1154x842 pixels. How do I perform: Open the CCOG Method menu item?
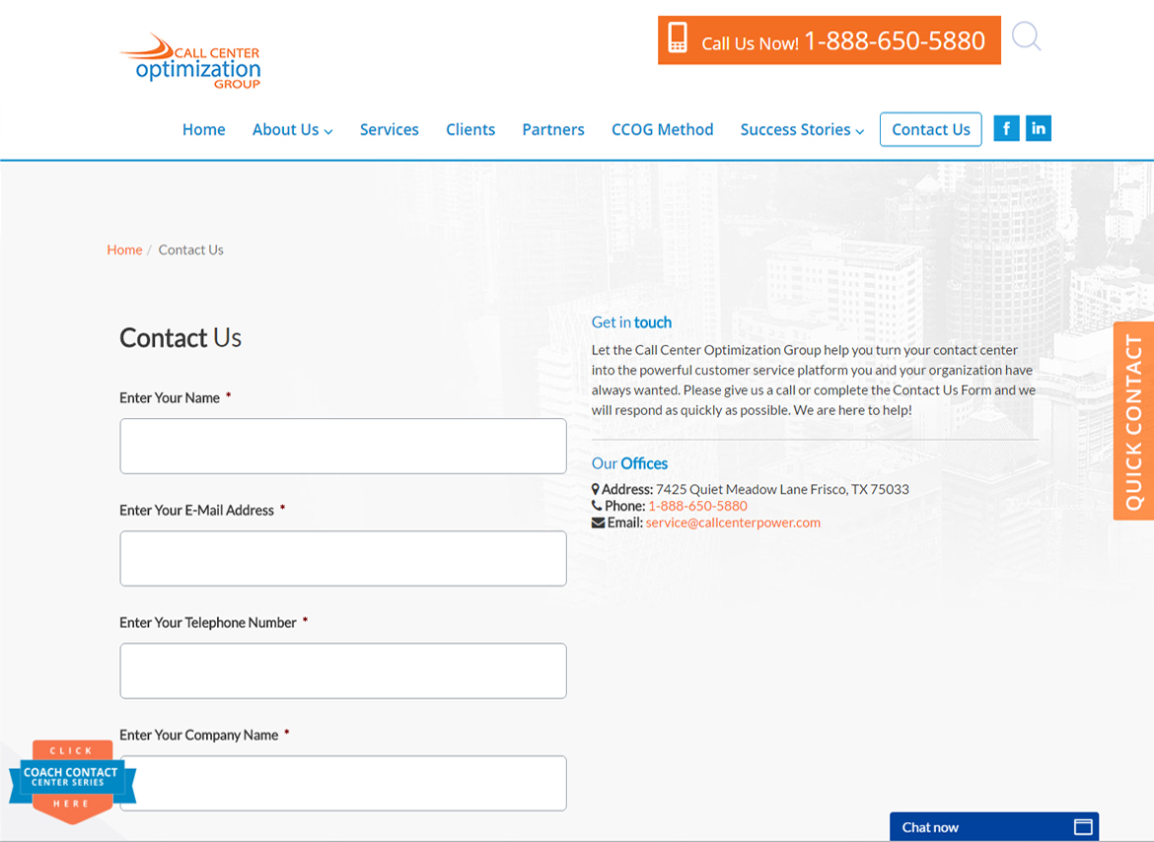(663, 129)
